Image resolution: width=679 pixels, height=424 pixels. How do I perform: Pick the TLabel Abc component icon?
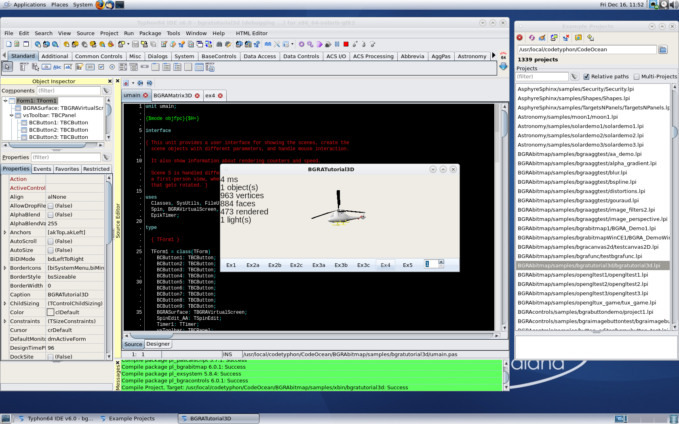(x=57, y=67)
